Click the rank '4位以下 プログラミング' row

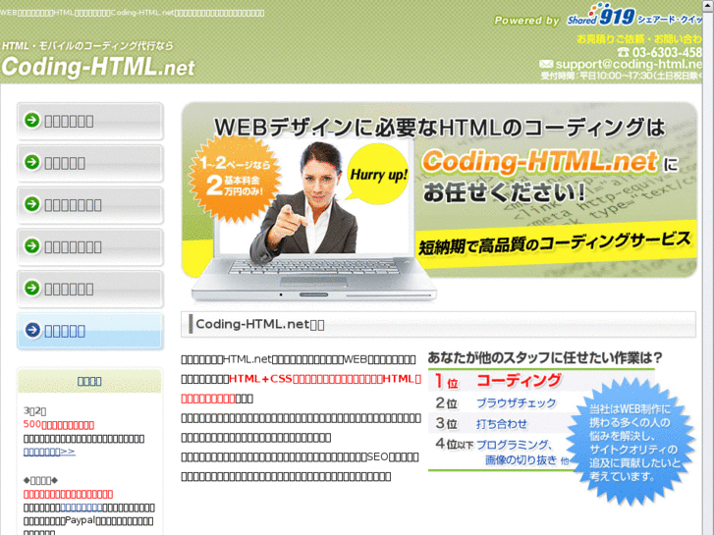[x=494, y=445]
